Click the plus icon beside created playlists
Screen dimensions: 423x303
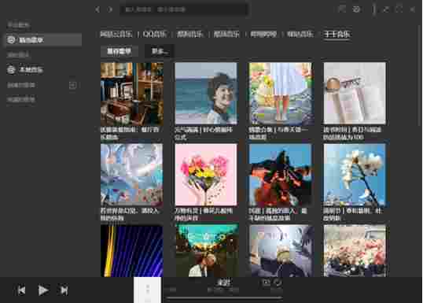click(x=72, y=85)
